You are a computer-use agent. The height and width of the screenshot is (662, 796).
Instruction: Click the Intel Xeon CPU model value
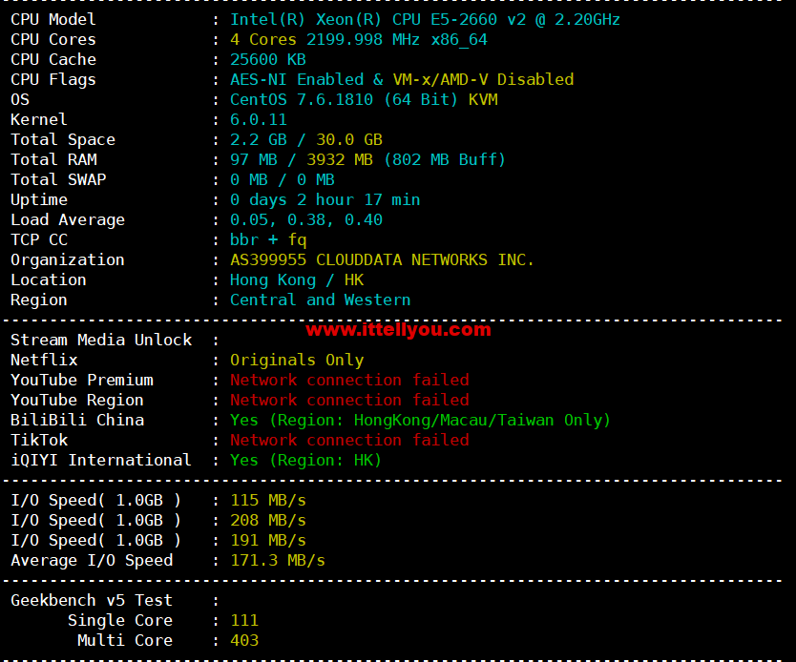pos(425,19)
